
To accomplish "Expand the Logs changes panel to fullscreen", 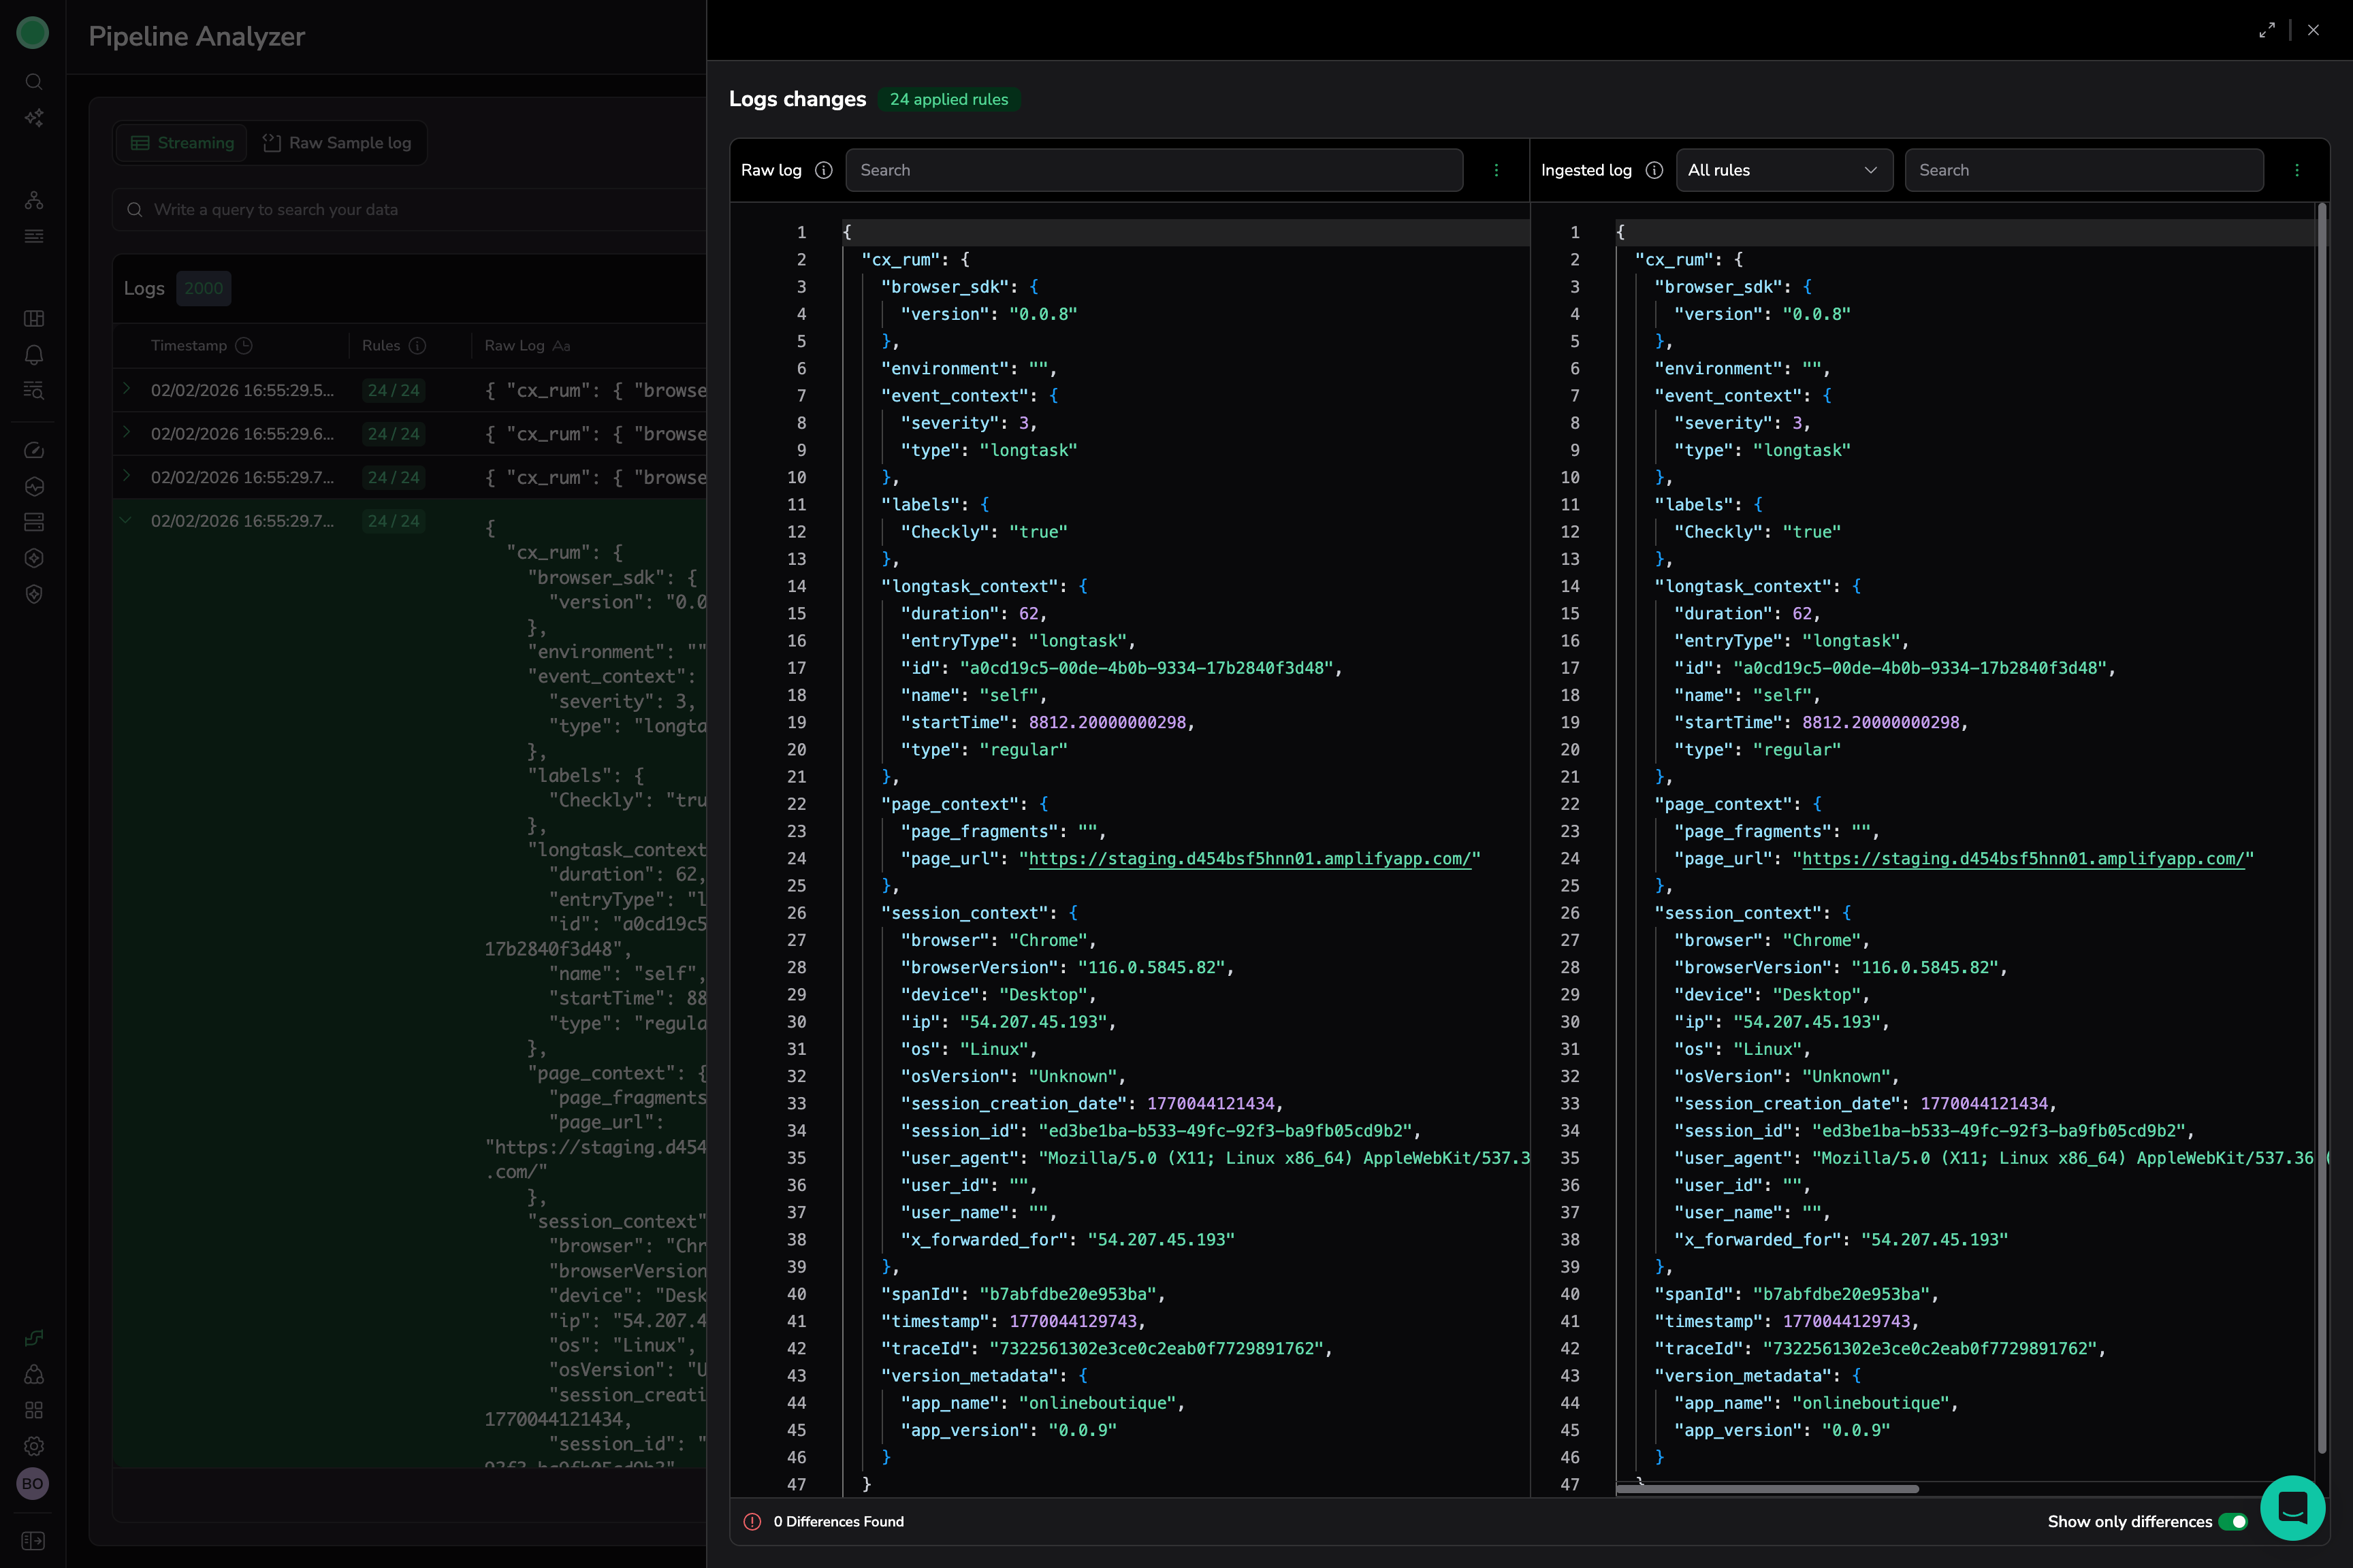I will (2266, 30).
